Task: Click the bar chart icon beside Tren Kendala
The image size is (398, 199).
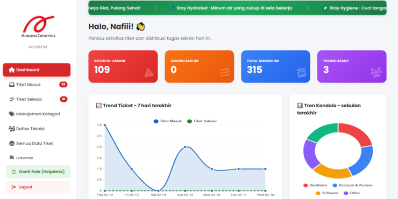Action: tap(300, 105)
